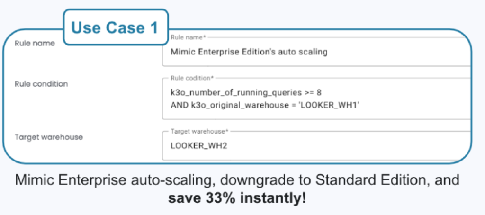This screenshot has height=215, width=485.
Task: Click the floating "Rule codition*" field label
Action: coord(192,77)
